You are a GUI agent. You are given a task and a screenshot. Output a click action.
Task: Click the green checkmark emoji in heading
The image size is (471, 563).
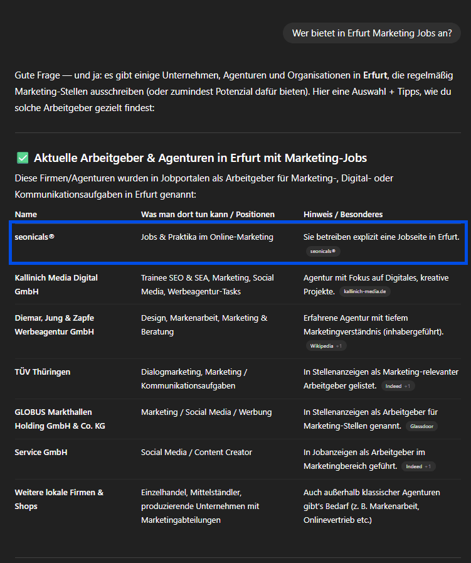(23, 158)
